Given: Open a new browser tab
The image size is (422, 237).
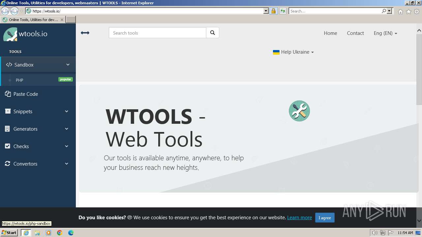Looking at the screenshot, I should tap(71, 20).
